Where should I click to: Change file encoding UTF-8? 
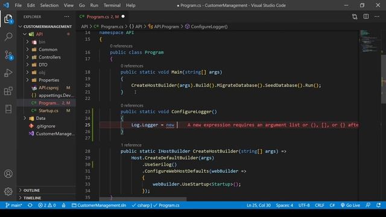pyautogui.click(x=304, y=205)
